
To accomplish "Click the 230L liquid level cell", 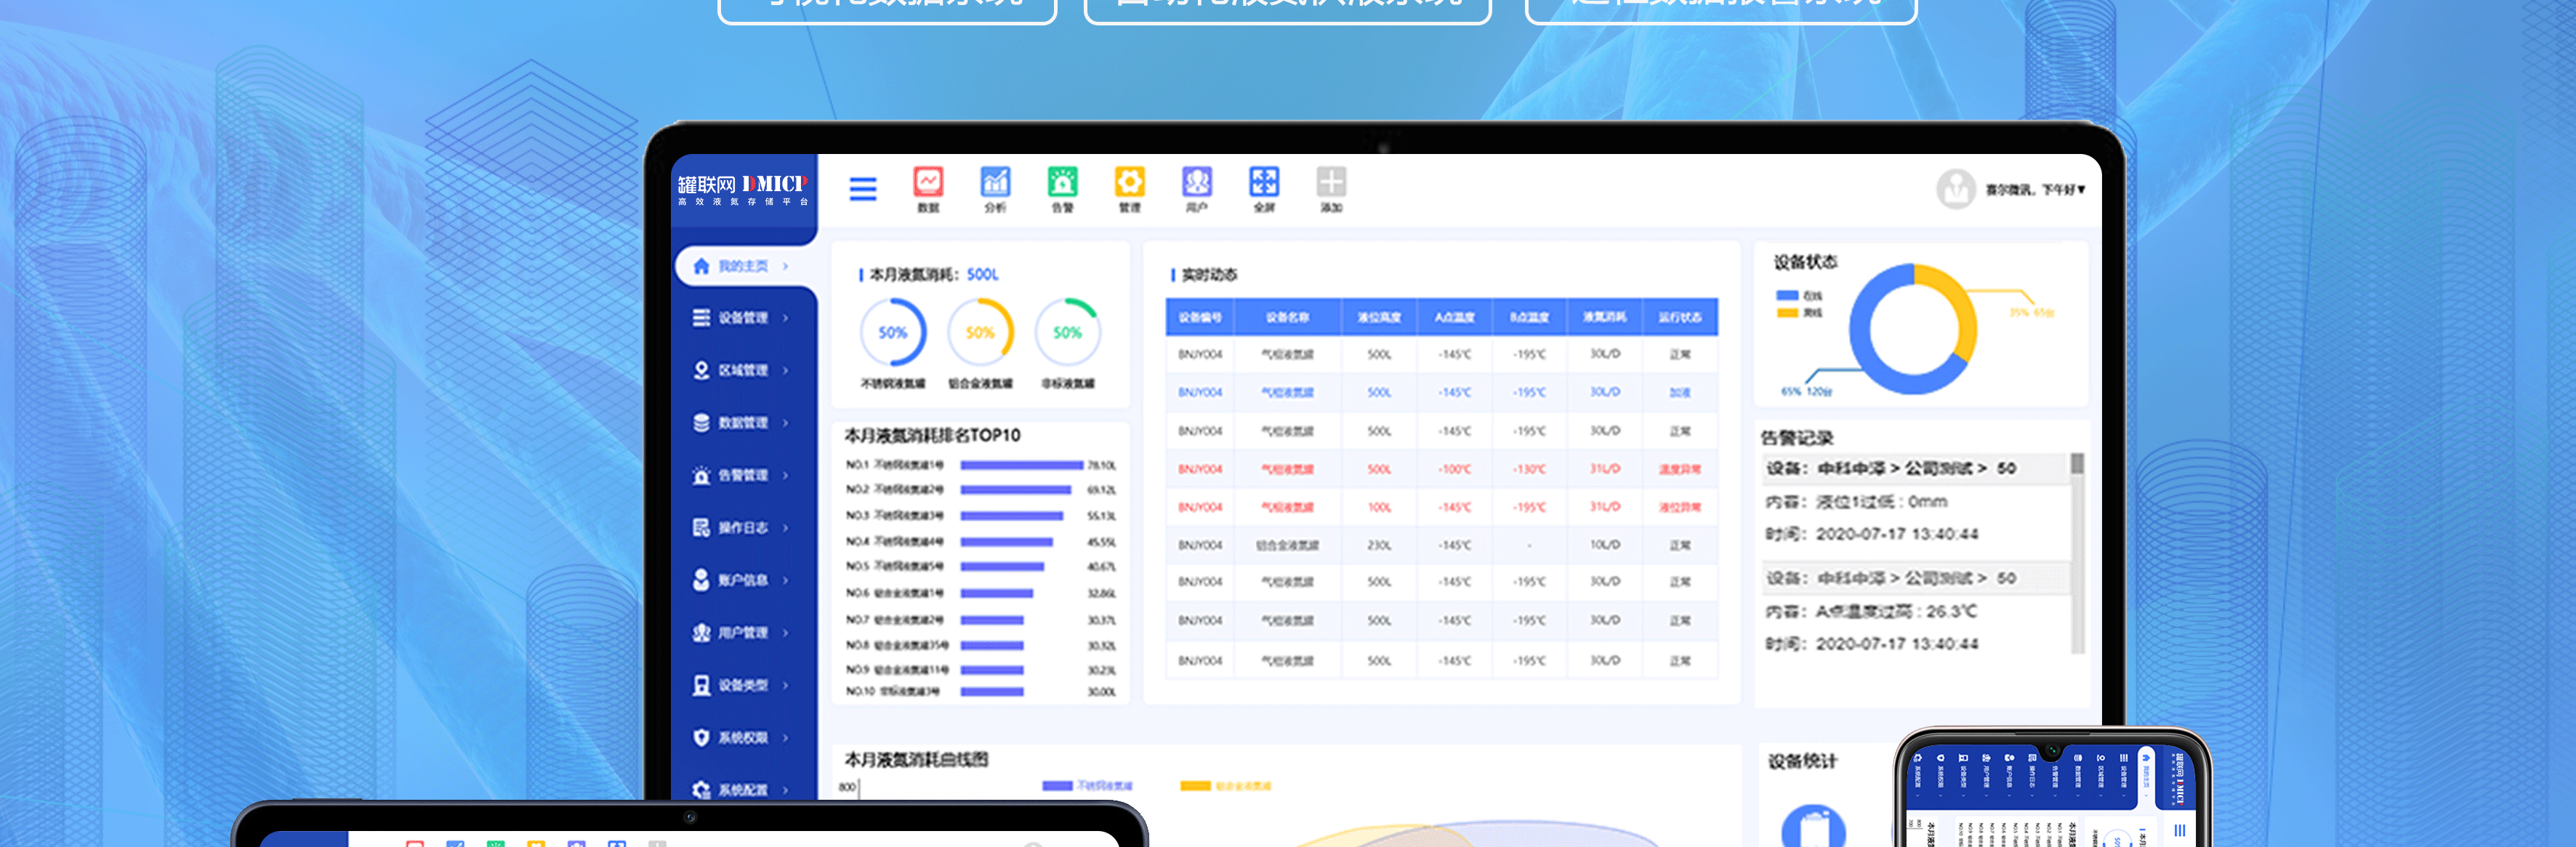I will tap(1379, 546).
